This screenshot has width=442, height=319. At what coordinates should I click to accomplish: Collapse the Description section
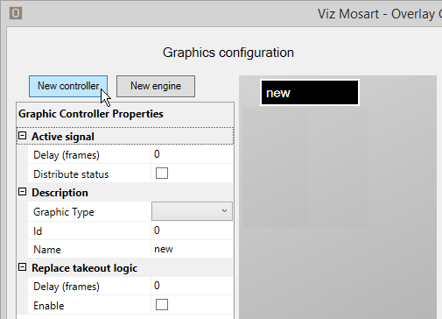pyautogui.click(x=23, y=192)
